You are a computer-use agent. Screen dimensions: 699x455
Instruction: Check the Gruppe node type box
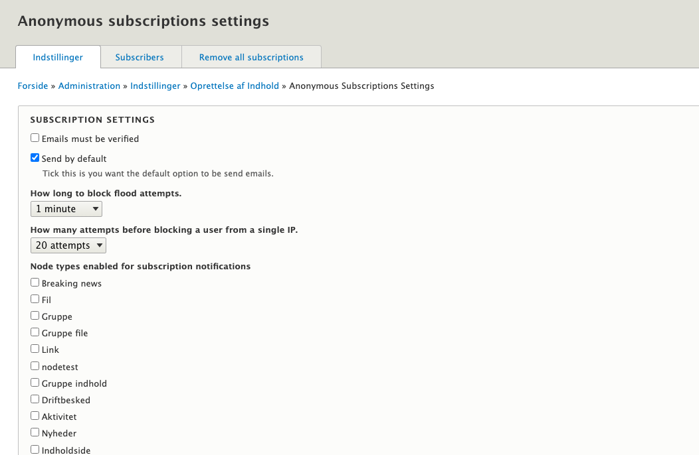pyautogui.click(x=35, y=316)
